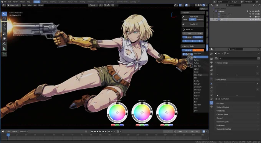Pin the properties editor context
261x143 pixels.
point(258,54)
